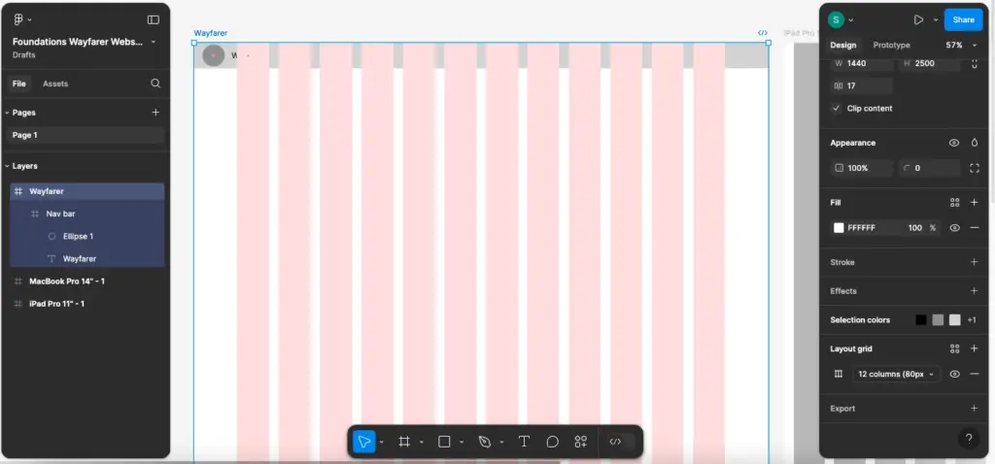This screenshot has width=995, height=464.
Task: Toggle the sidebar collapse icon
Action: coord(153,19)
